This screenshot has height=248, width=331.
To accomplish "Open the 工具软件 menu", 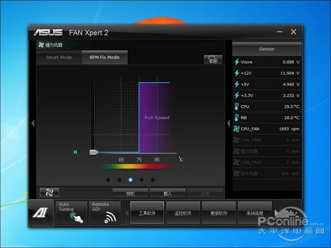I will point(147,213).
